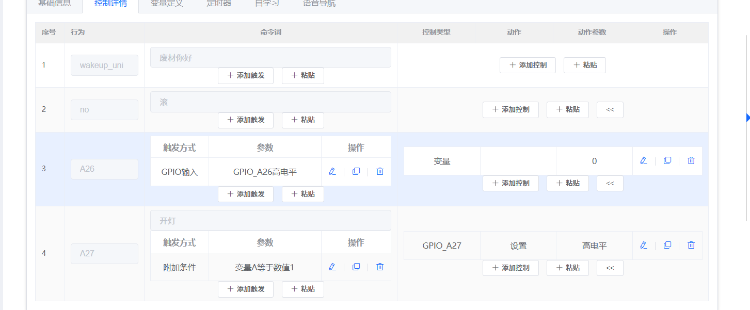Edit the GPIO_A27 设置 control

coord(643,245)
